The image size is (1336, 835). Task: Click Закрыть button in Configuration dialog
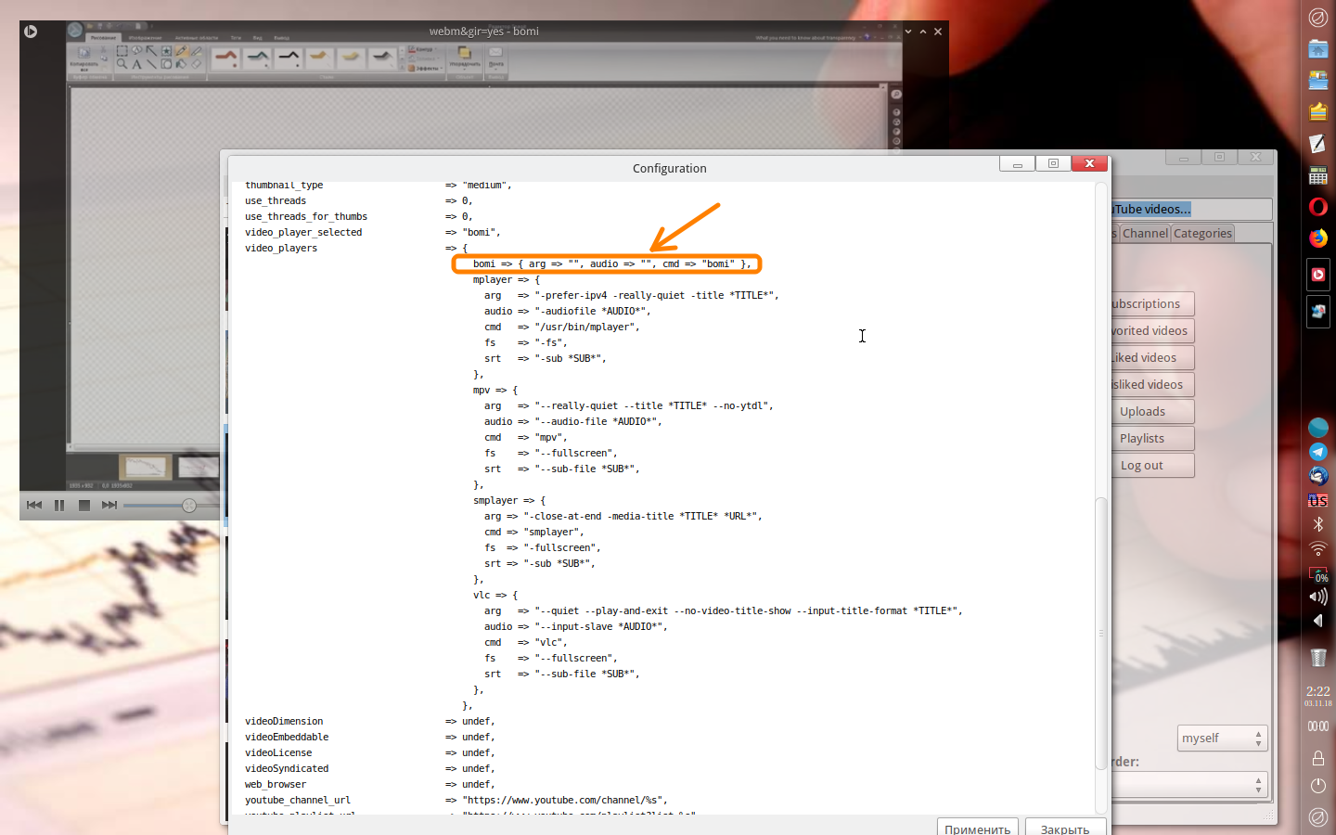coord(1065,828)
